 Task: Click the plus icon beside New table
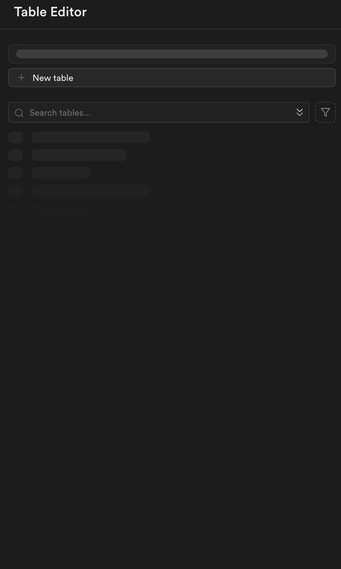pos(21,78)
